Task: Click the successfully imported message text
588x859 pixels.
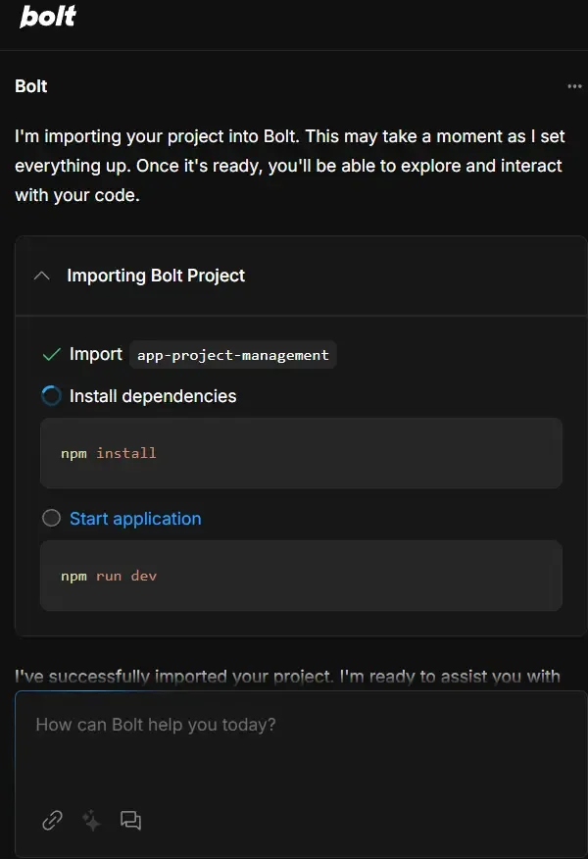Action: click(x=288, y=677)
